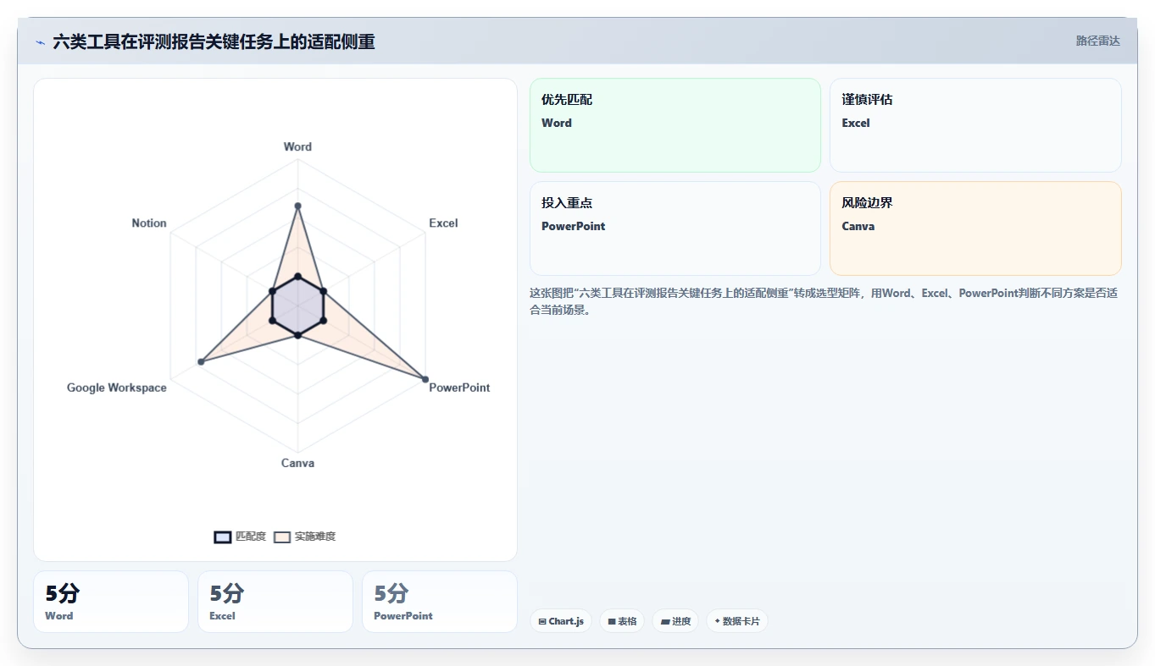
Task: Click the PowerPoint axis label on radar
Action: pyautogui.click(x=459, y=388)
